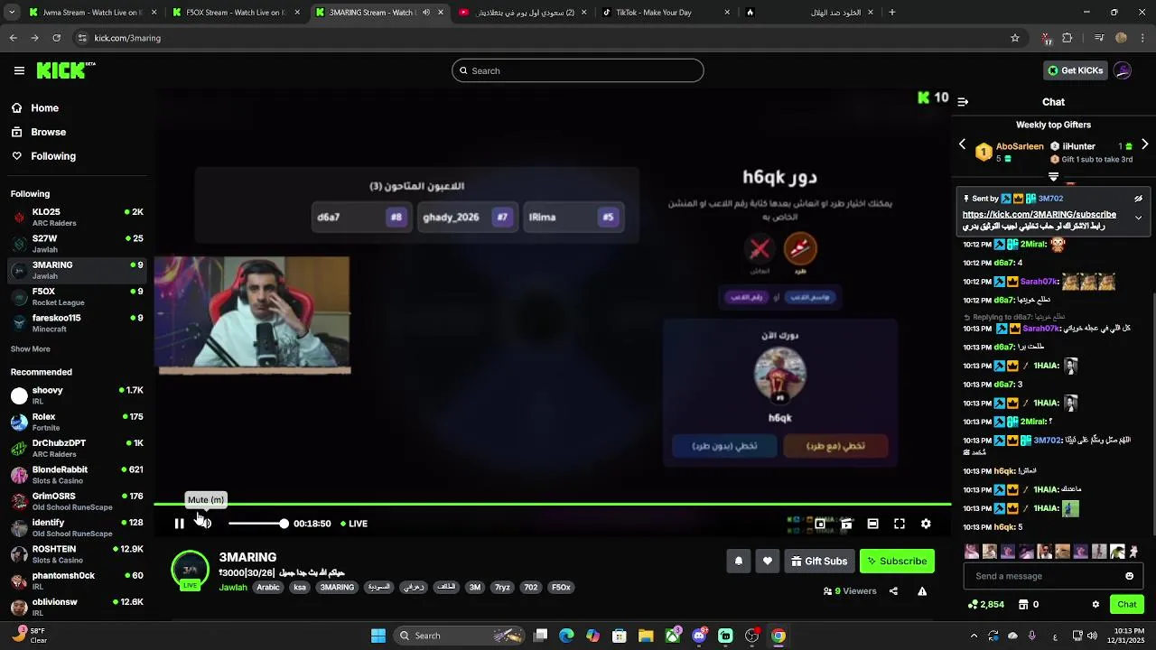Subscribe to the 3MARING channel

click(897, 561)
